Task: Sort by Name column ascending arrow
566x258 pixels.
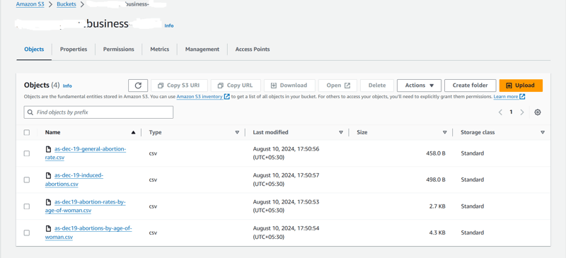Action: point(134,132)
